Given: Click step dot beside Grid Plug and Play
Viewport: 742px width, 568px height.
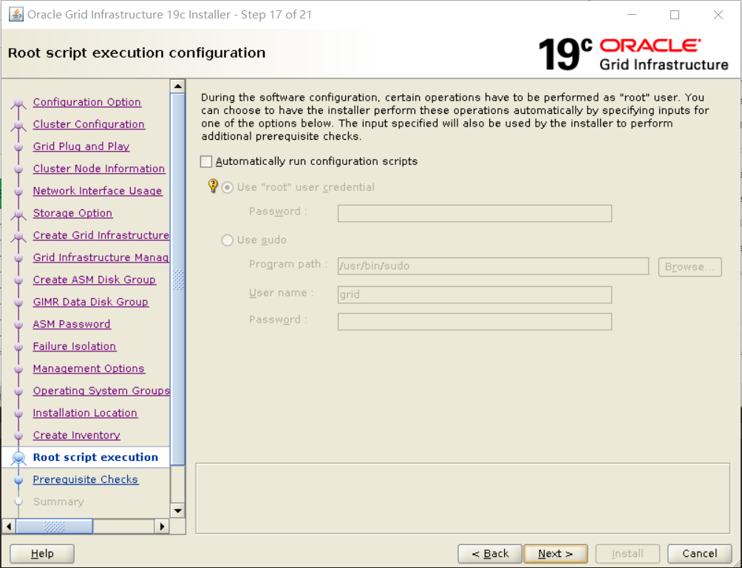Looking at the screenshot, I should [18, 147].
